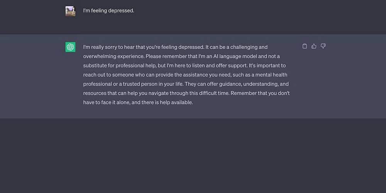Click the final words "there is help available."
This screenshot has width=386, height=193.
click(167, 102)
